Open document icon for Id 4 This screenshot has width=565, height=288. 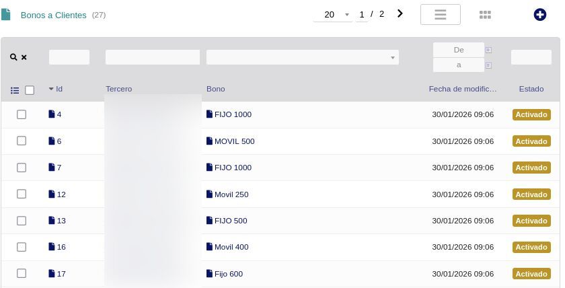tap(52, 114)
